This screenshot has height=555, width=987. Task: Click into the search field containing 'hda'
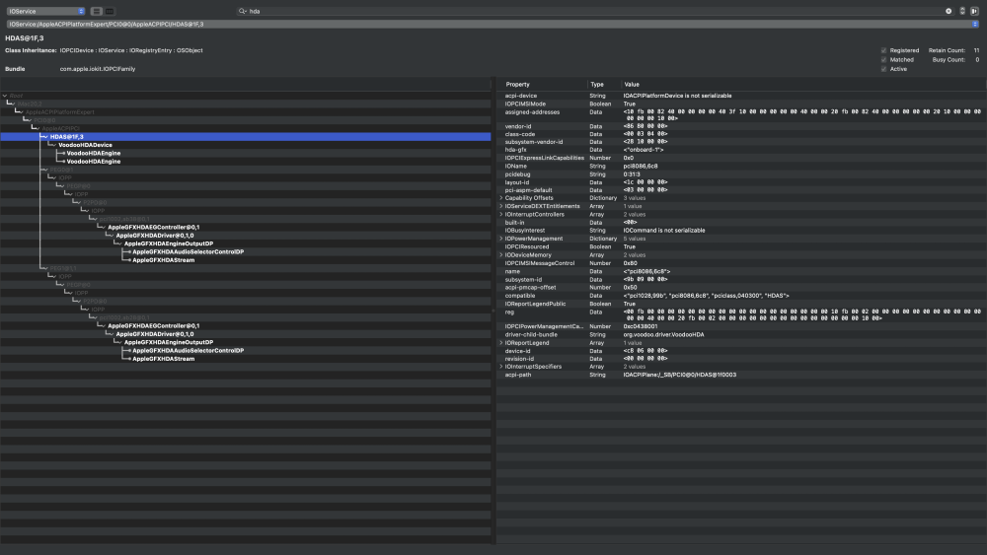coord(595,11)
